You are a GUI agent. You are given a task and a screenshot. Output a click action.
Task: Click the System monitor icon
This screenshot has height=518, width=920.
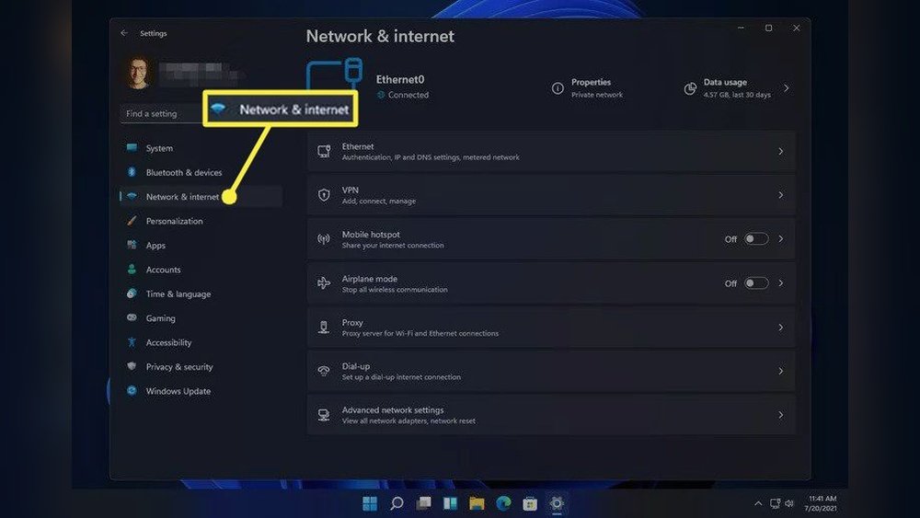pyautogui.click(x=132, y=147)
